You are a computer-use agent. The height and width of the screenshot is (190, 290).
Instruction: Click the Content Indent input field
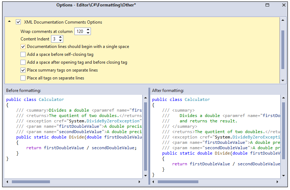click(54, 39)
